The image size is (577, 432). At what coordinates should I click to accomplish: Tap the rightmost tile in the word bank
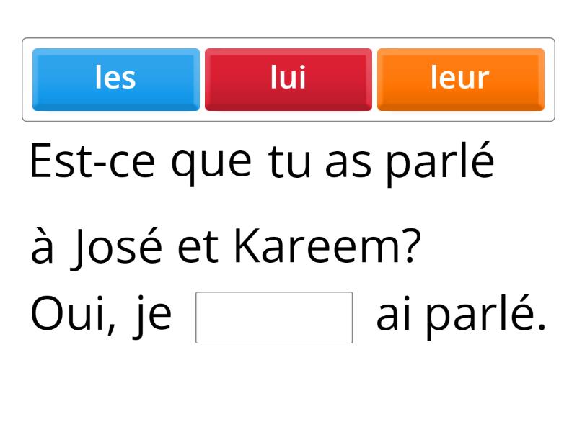(x=460, y=78)
